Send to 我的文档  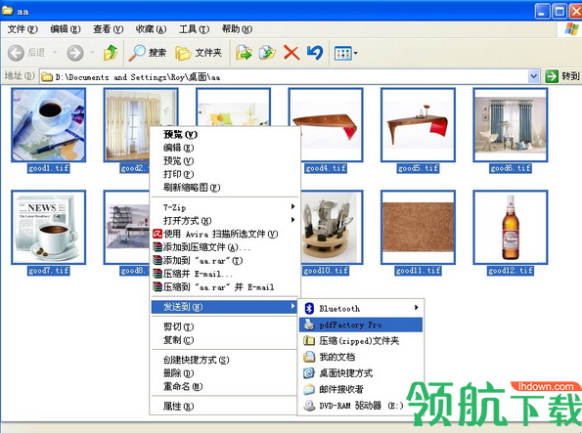[x=361, y=357]
